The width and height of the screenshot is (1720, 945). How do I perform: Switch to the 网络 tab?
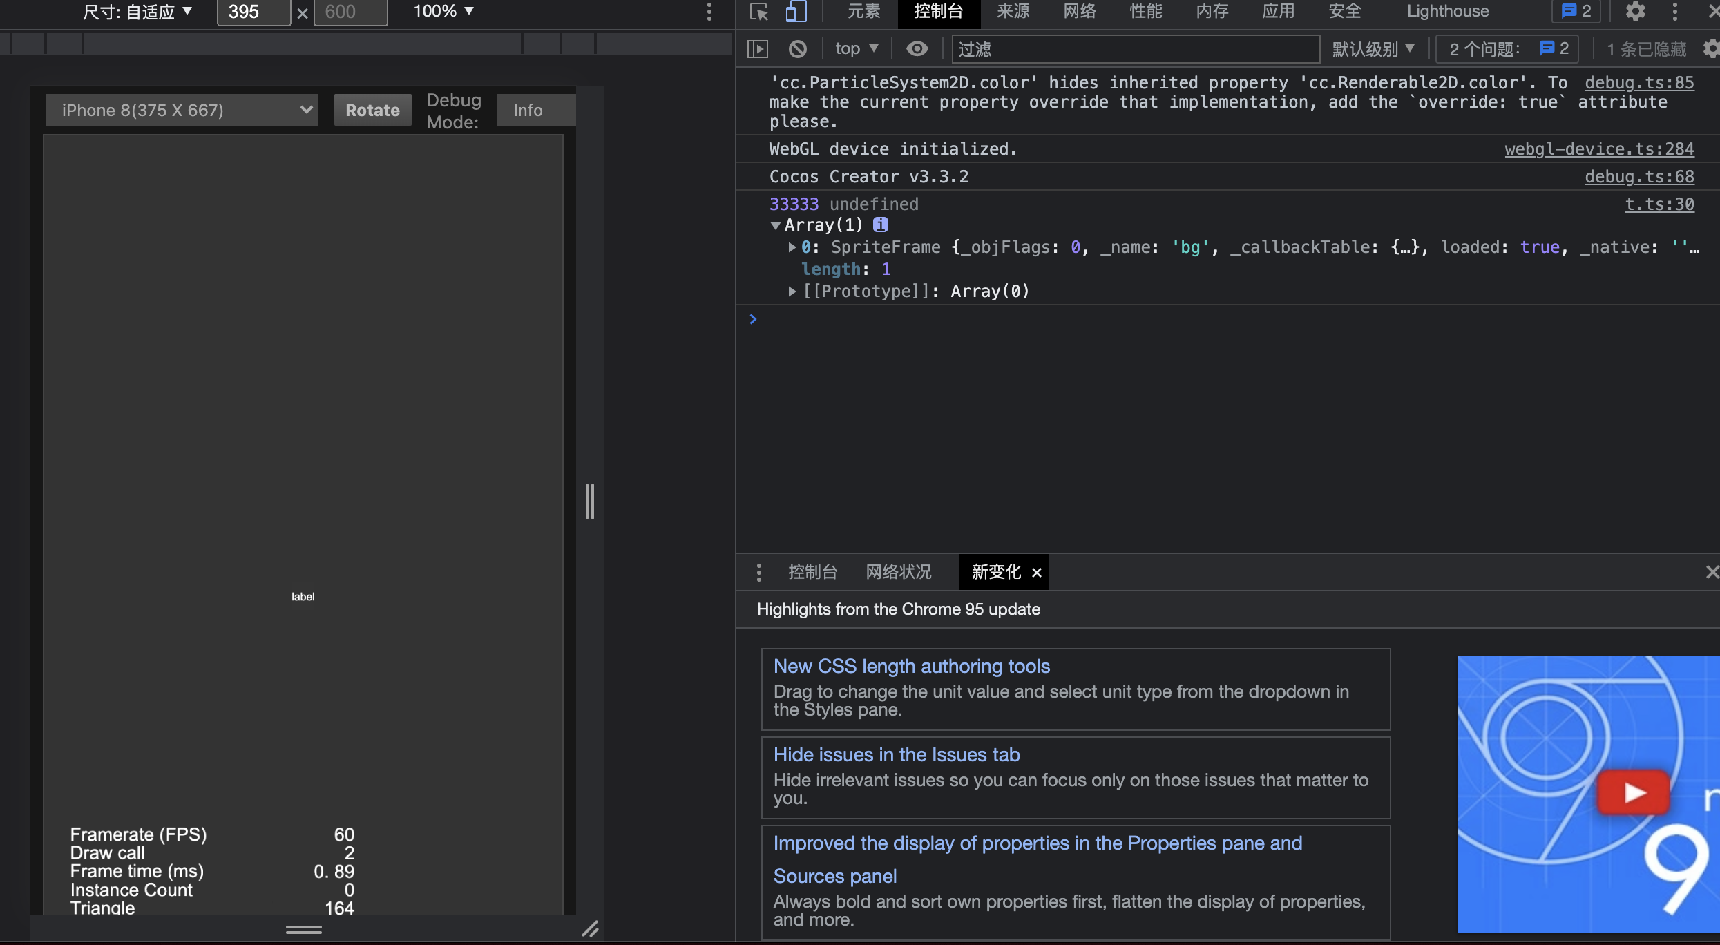pos(1079,12)
